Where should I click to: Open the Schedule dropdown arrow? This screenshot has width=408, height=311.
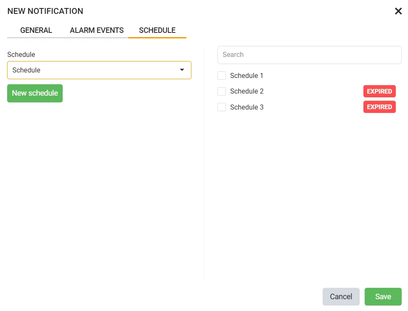(182, 70)
